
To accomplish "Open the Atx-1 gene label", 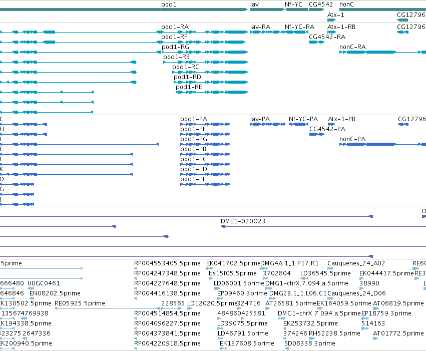I will coord(336,15).
